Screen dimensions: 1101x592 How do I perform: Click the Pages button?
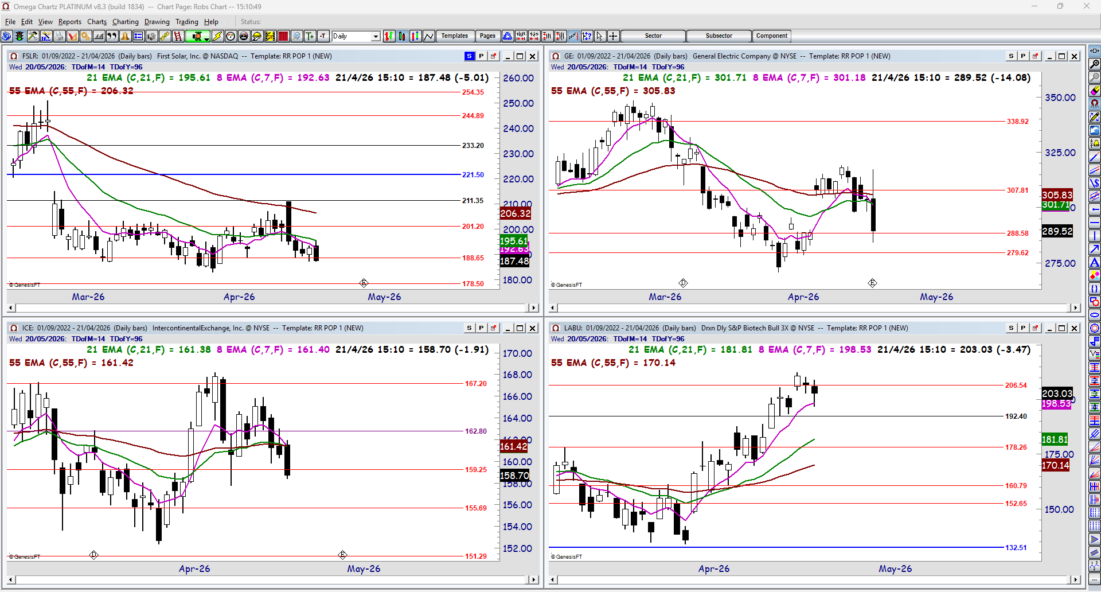coord(487,36)
